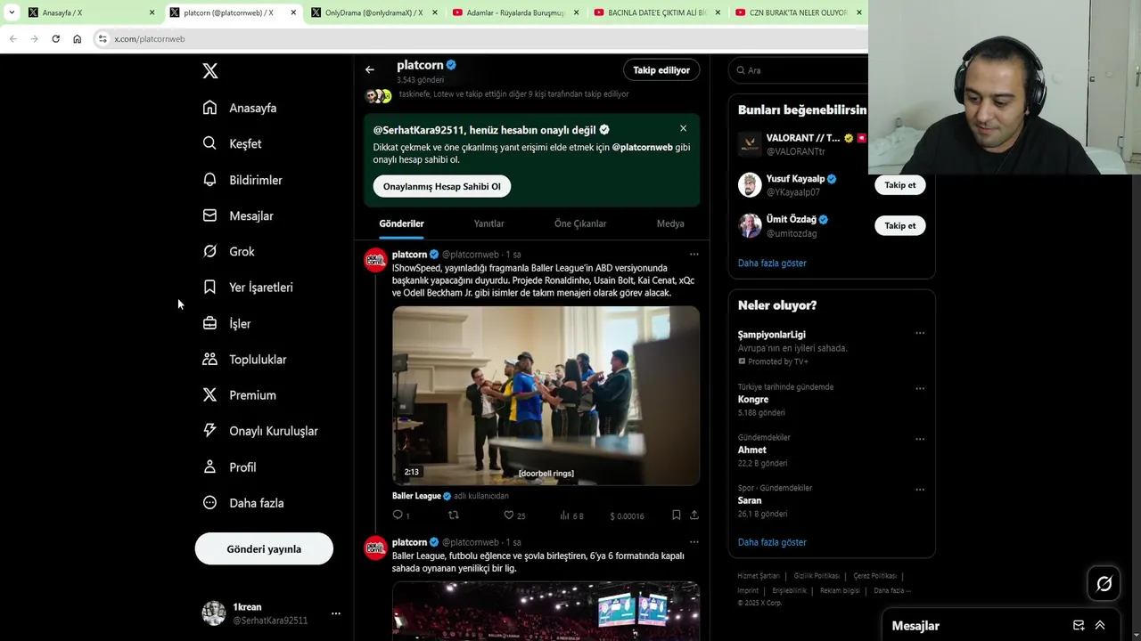Open floating Grok button at bottom right
1141x641 pixels.
1104,584
